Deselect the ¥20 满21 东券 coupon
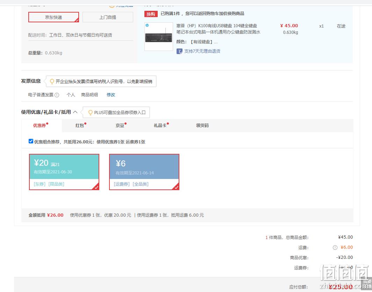Image resolution: width=372 pixels, height=292 pixels. (x=64, y=172)
